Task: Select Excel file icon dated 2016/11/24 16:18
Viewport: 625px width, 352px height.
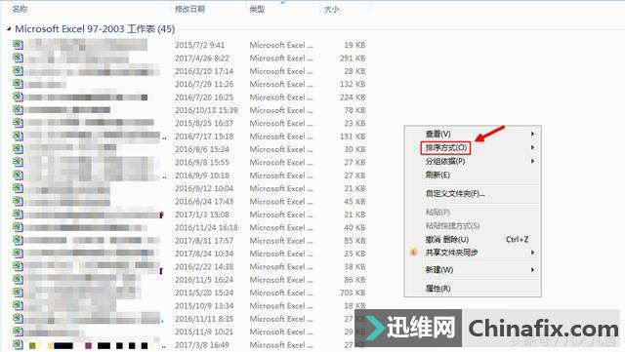Action: [18, 227]
